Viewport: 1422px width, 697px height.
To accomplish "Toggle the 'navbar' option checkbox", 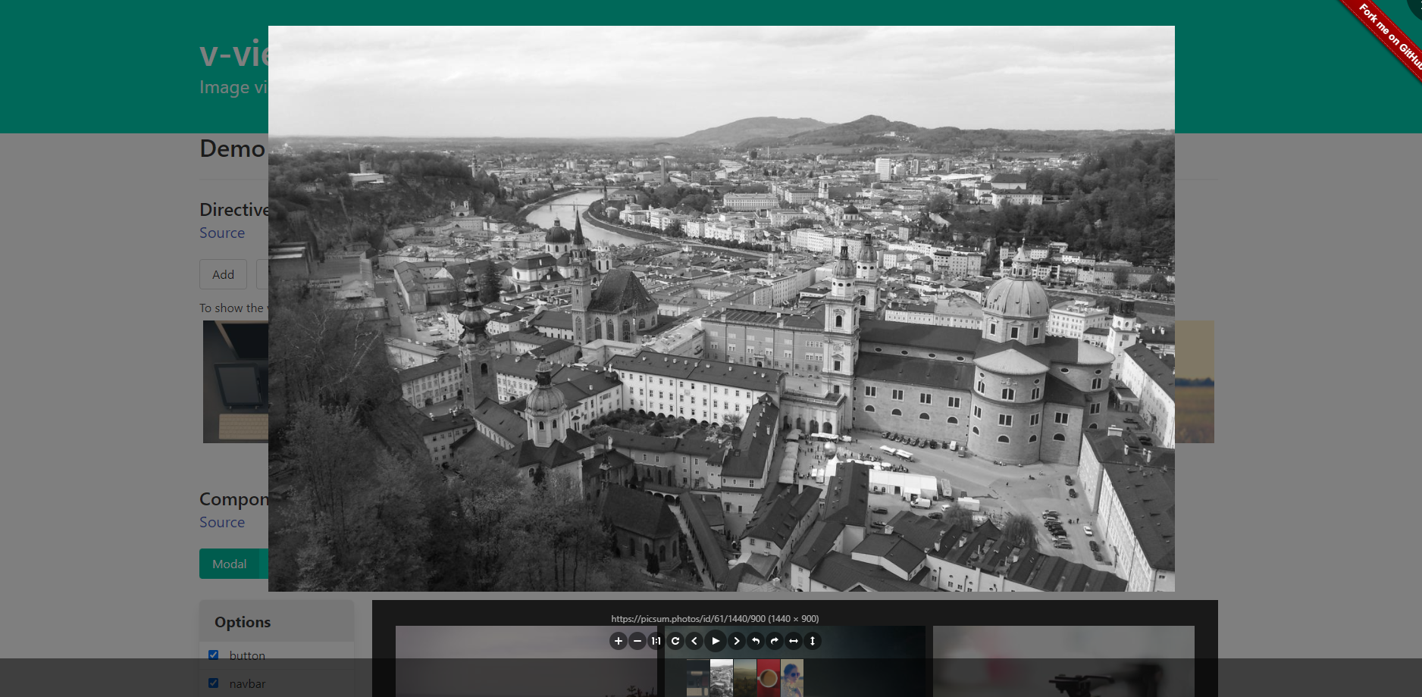I will point(214,683).
